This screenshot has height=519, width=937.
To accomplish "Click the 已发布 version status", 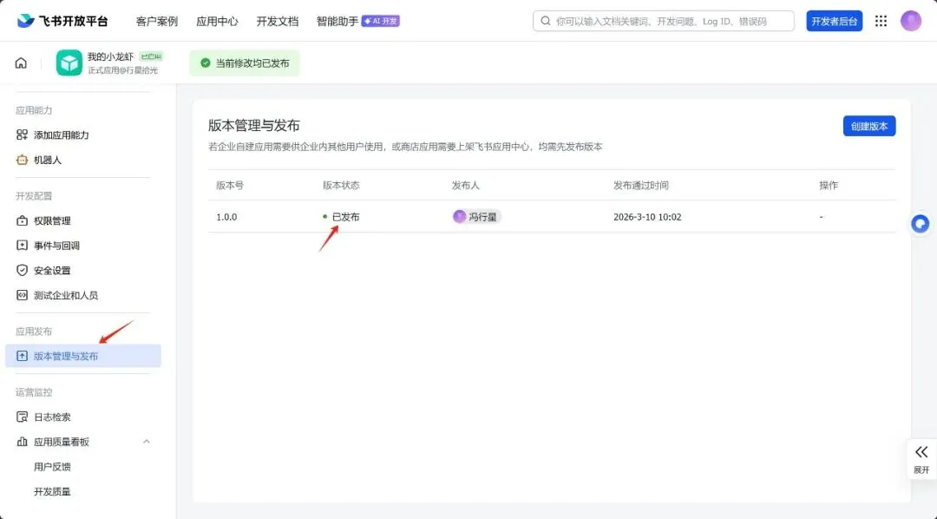I will click(345, 217).
